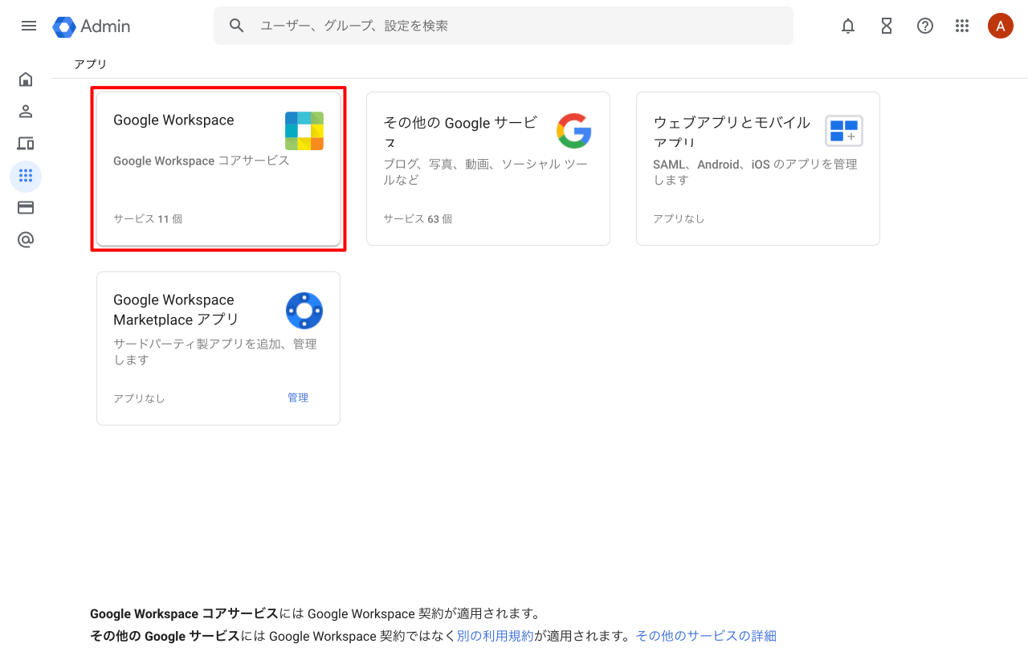Open Users in the sidebar
Screen dimensions: 1028x668
tap(26, 111)
